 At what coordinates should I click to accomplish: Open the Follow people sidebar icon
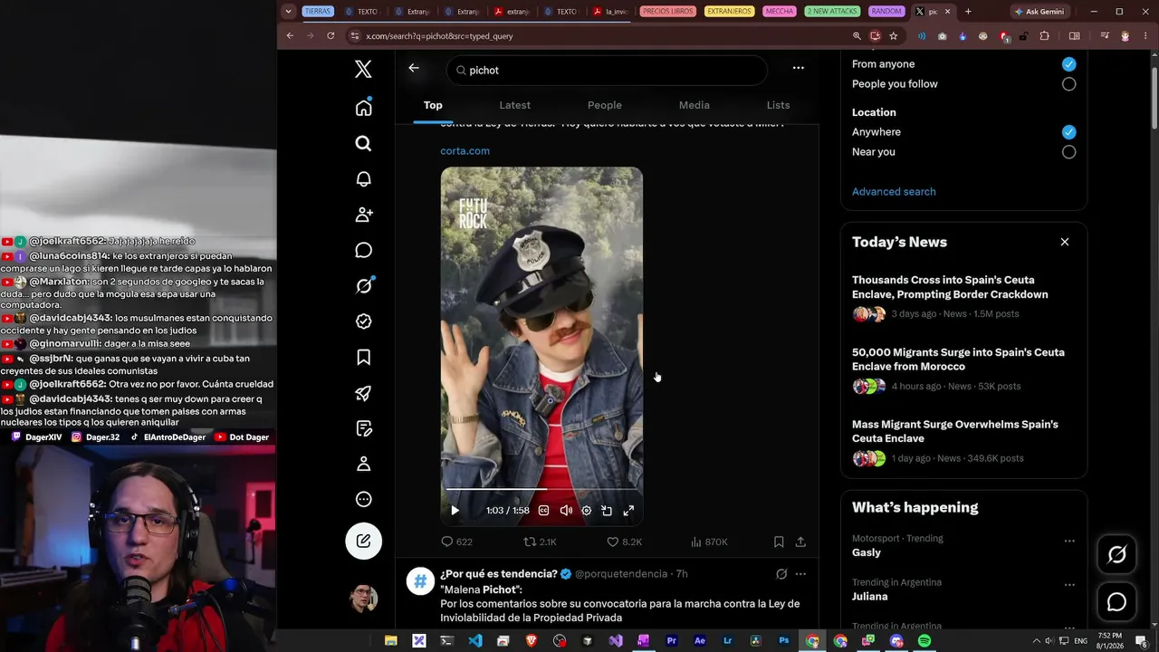tap(363, 215)
